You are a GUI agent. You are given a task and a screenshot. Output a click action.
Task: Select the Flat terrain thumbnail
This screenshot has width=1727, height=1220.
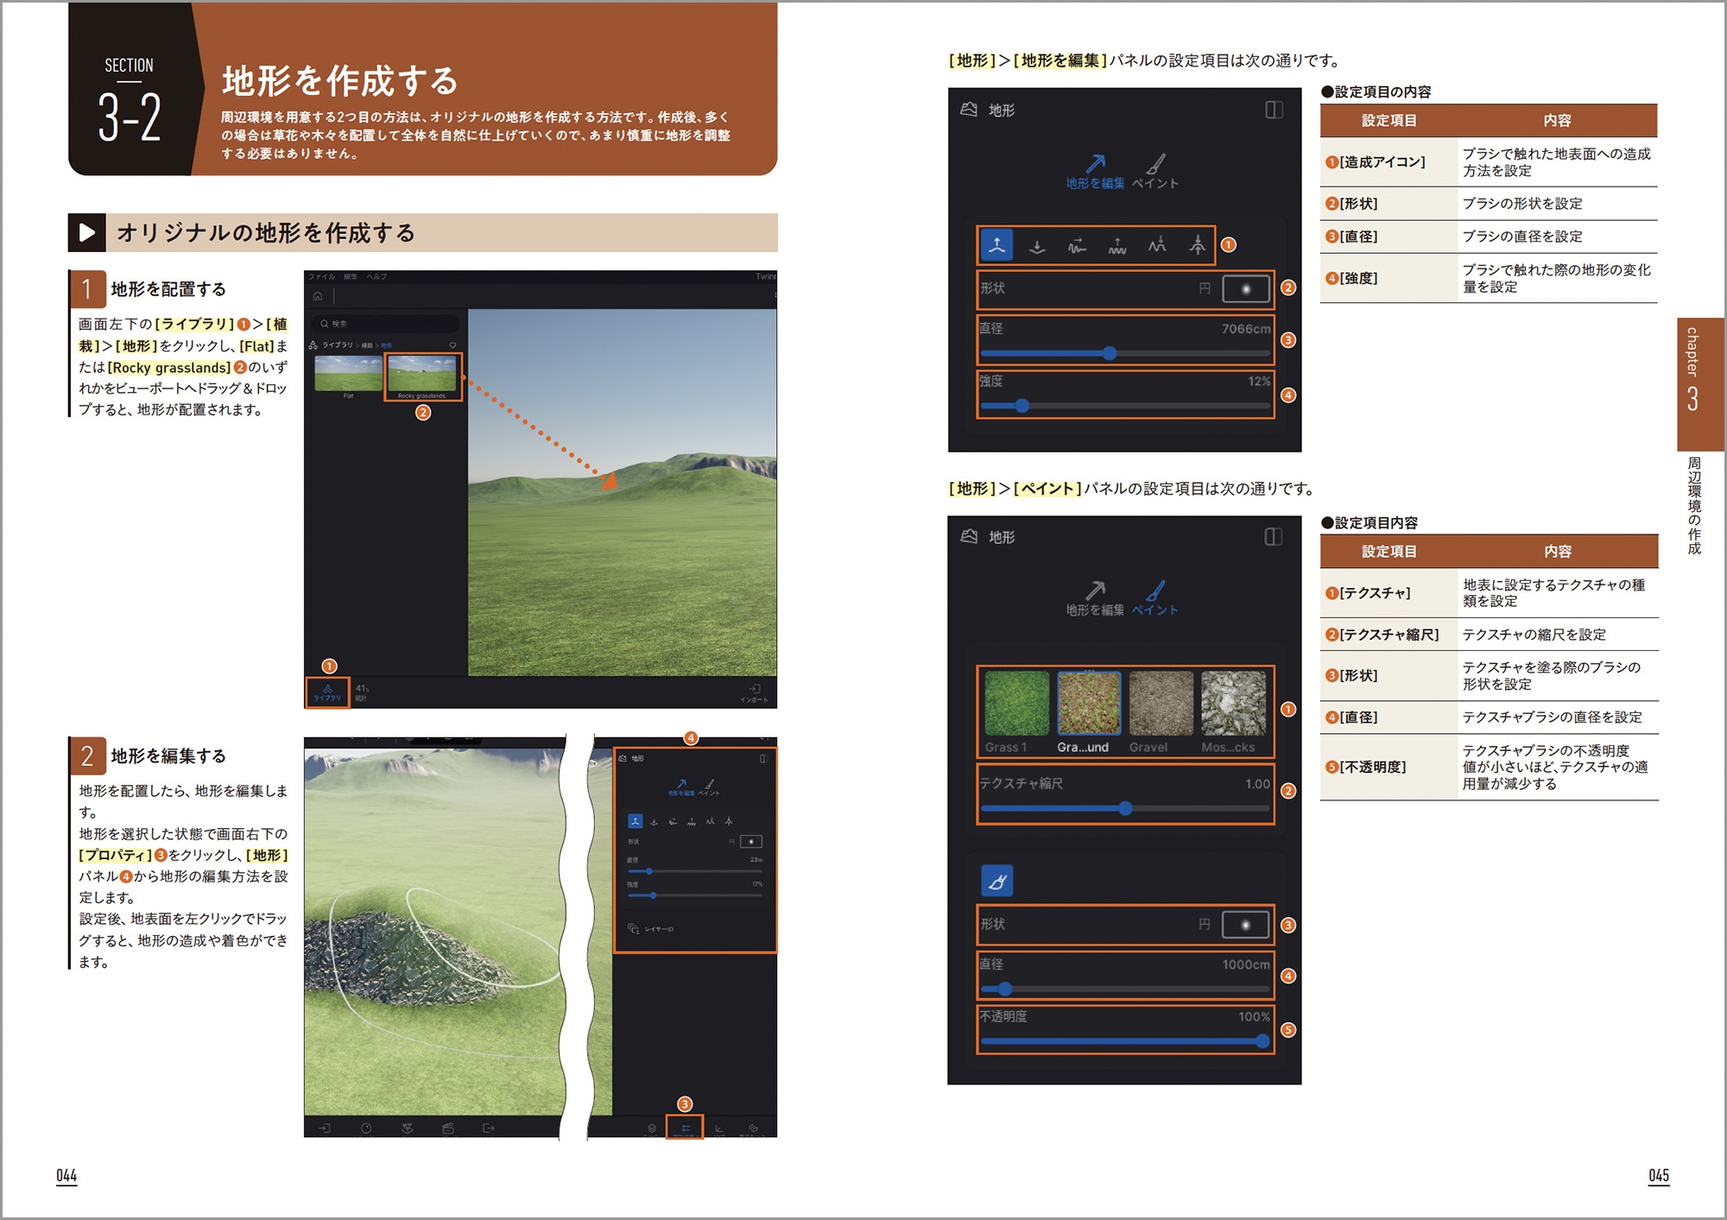click(347, 374)
